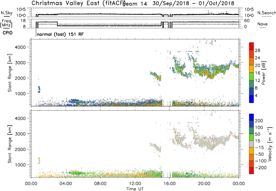Click the red bottom of velocity colorbar
This screenshot has width=276, height=191.
[252, 171]
